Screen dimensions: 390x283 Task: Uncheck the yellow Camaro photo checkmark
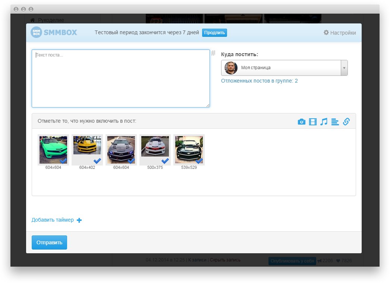coord(97,161)
